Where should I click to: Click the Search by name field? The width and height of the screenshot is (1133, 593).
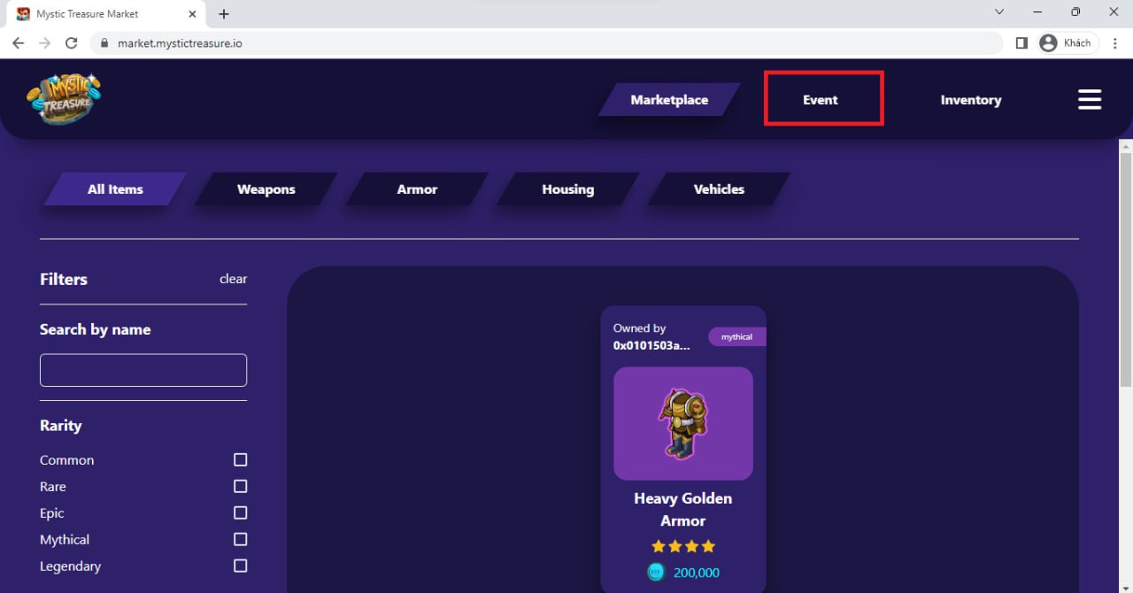[x=143, y=370]
